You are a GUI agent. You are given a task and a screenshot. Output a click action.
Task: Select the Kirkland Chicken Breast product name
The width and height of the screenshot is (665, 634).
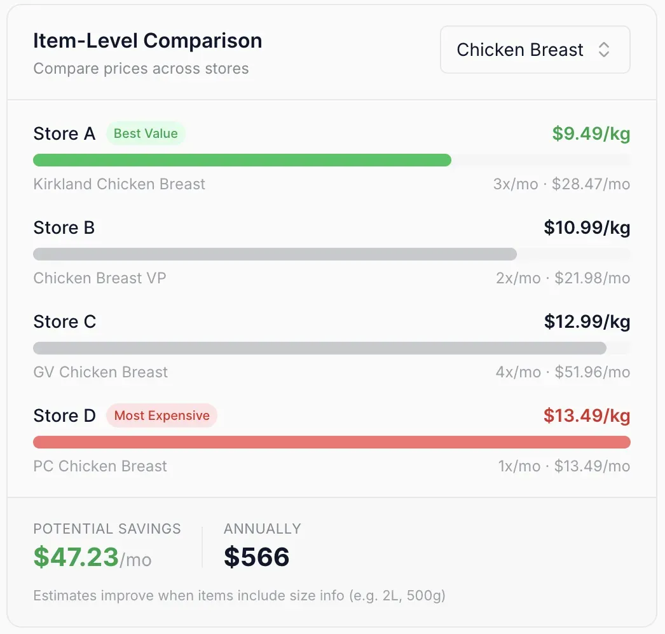119,184
